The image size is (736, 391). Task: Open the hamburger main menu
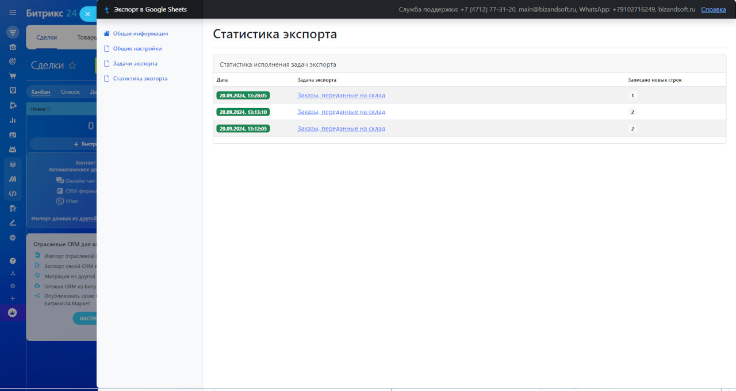tap(13, 13)
